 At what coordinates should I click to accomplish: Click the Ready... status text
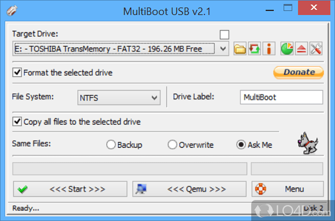coord(26,208)
